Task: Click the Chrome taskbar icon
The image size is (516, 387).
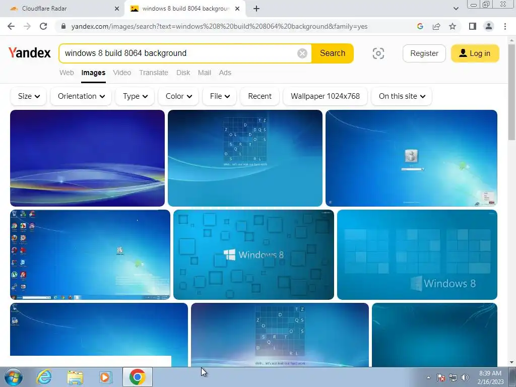Action: 137,377
